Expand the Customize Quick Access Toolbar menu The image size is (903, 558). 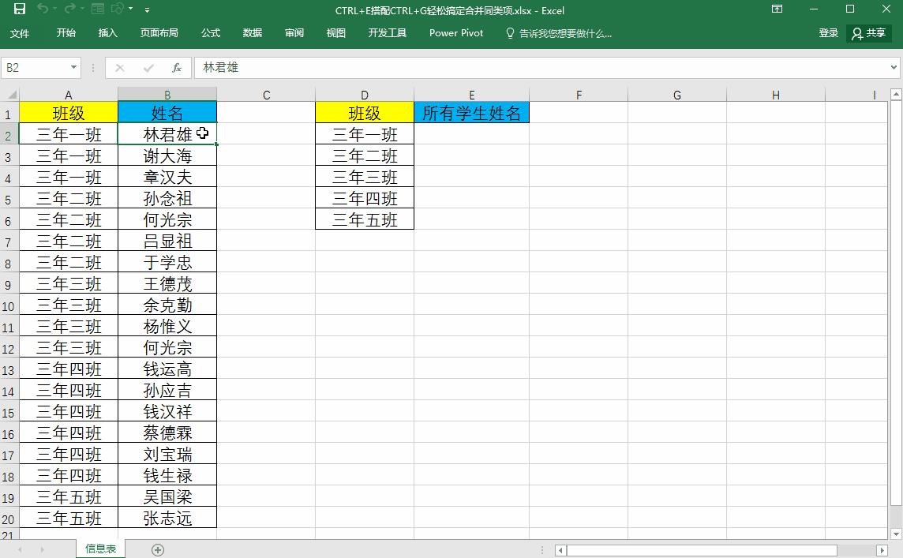pyautogui.click(x=147, y=10)
